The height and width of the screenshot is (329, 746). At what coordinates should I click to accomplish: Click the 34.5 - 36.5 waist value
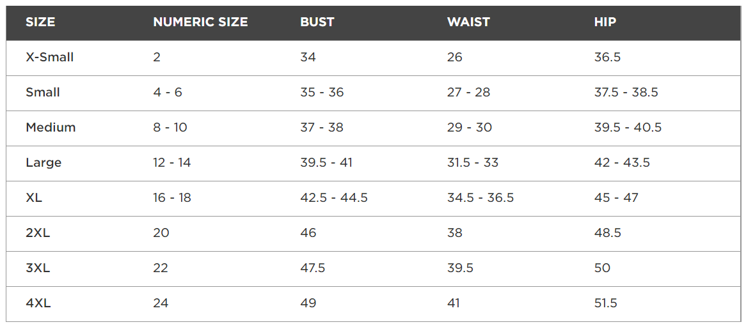(480, 198)
